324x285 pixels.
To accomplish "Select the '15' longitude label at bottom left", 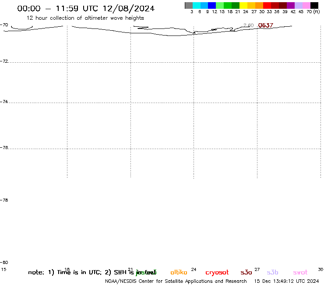I will pos(4,270).
